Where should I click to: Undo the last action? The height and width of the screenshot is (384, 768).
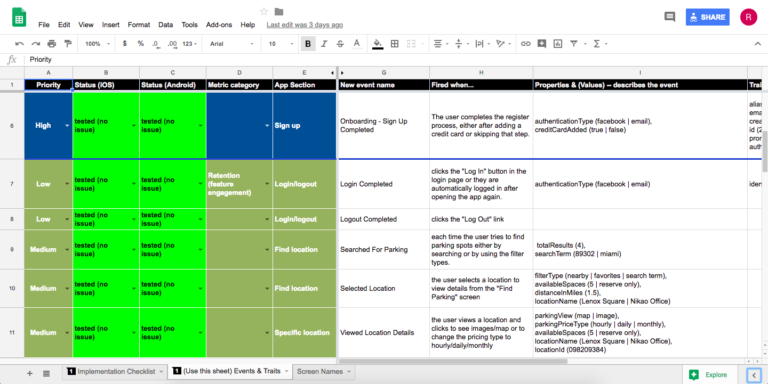click(20, 44)
